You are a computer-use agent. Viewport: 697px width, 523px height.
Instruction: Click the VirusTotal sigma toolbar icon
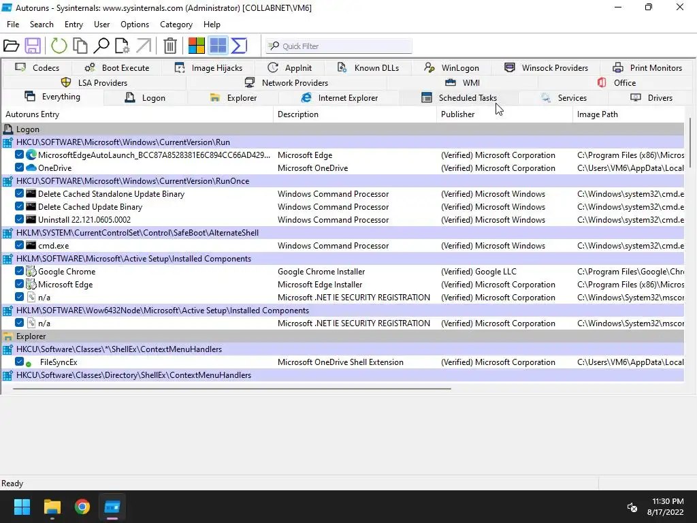coord(239,46)
